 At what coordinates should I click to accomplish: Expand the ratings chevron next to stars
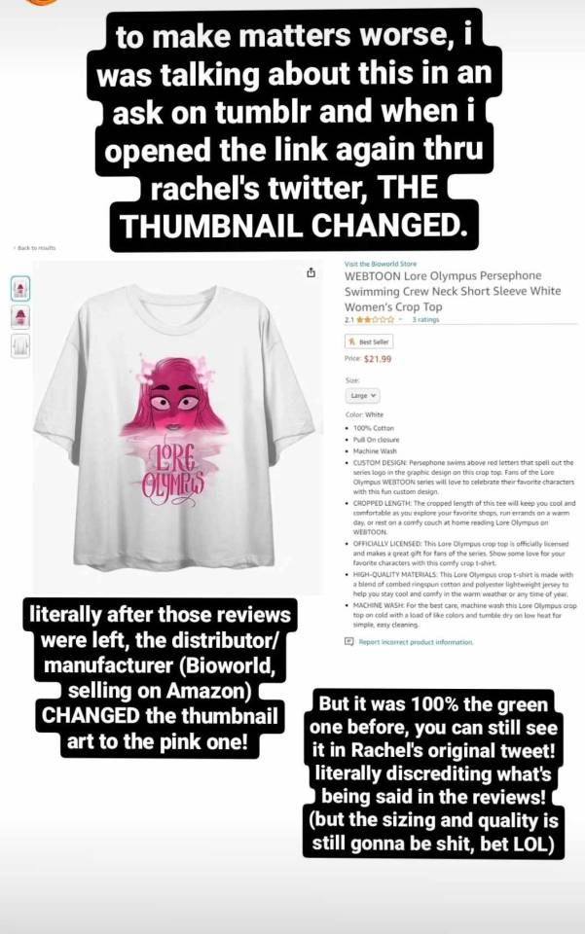[x=401, y=320]
